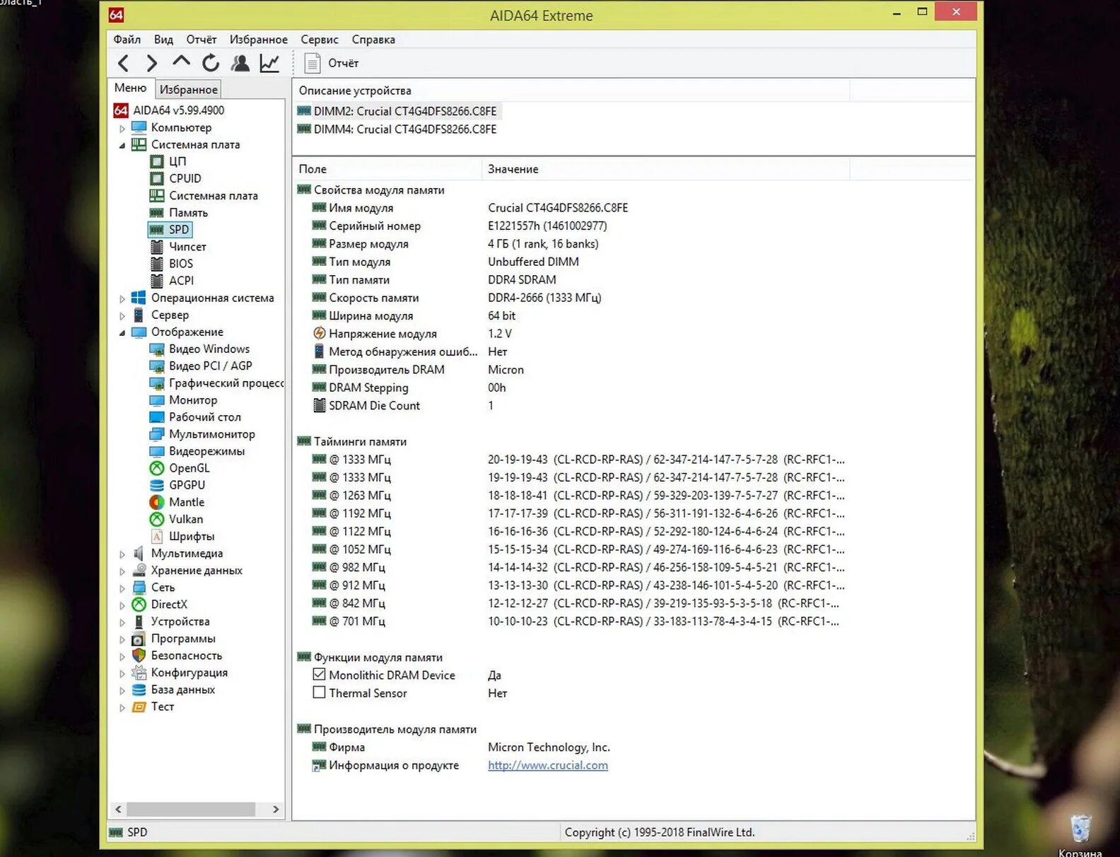This screenshot has width=1120, height=857.
Task: Click the Отчёт report page icon
Action: pyautogui.click(x=313, y=64)
